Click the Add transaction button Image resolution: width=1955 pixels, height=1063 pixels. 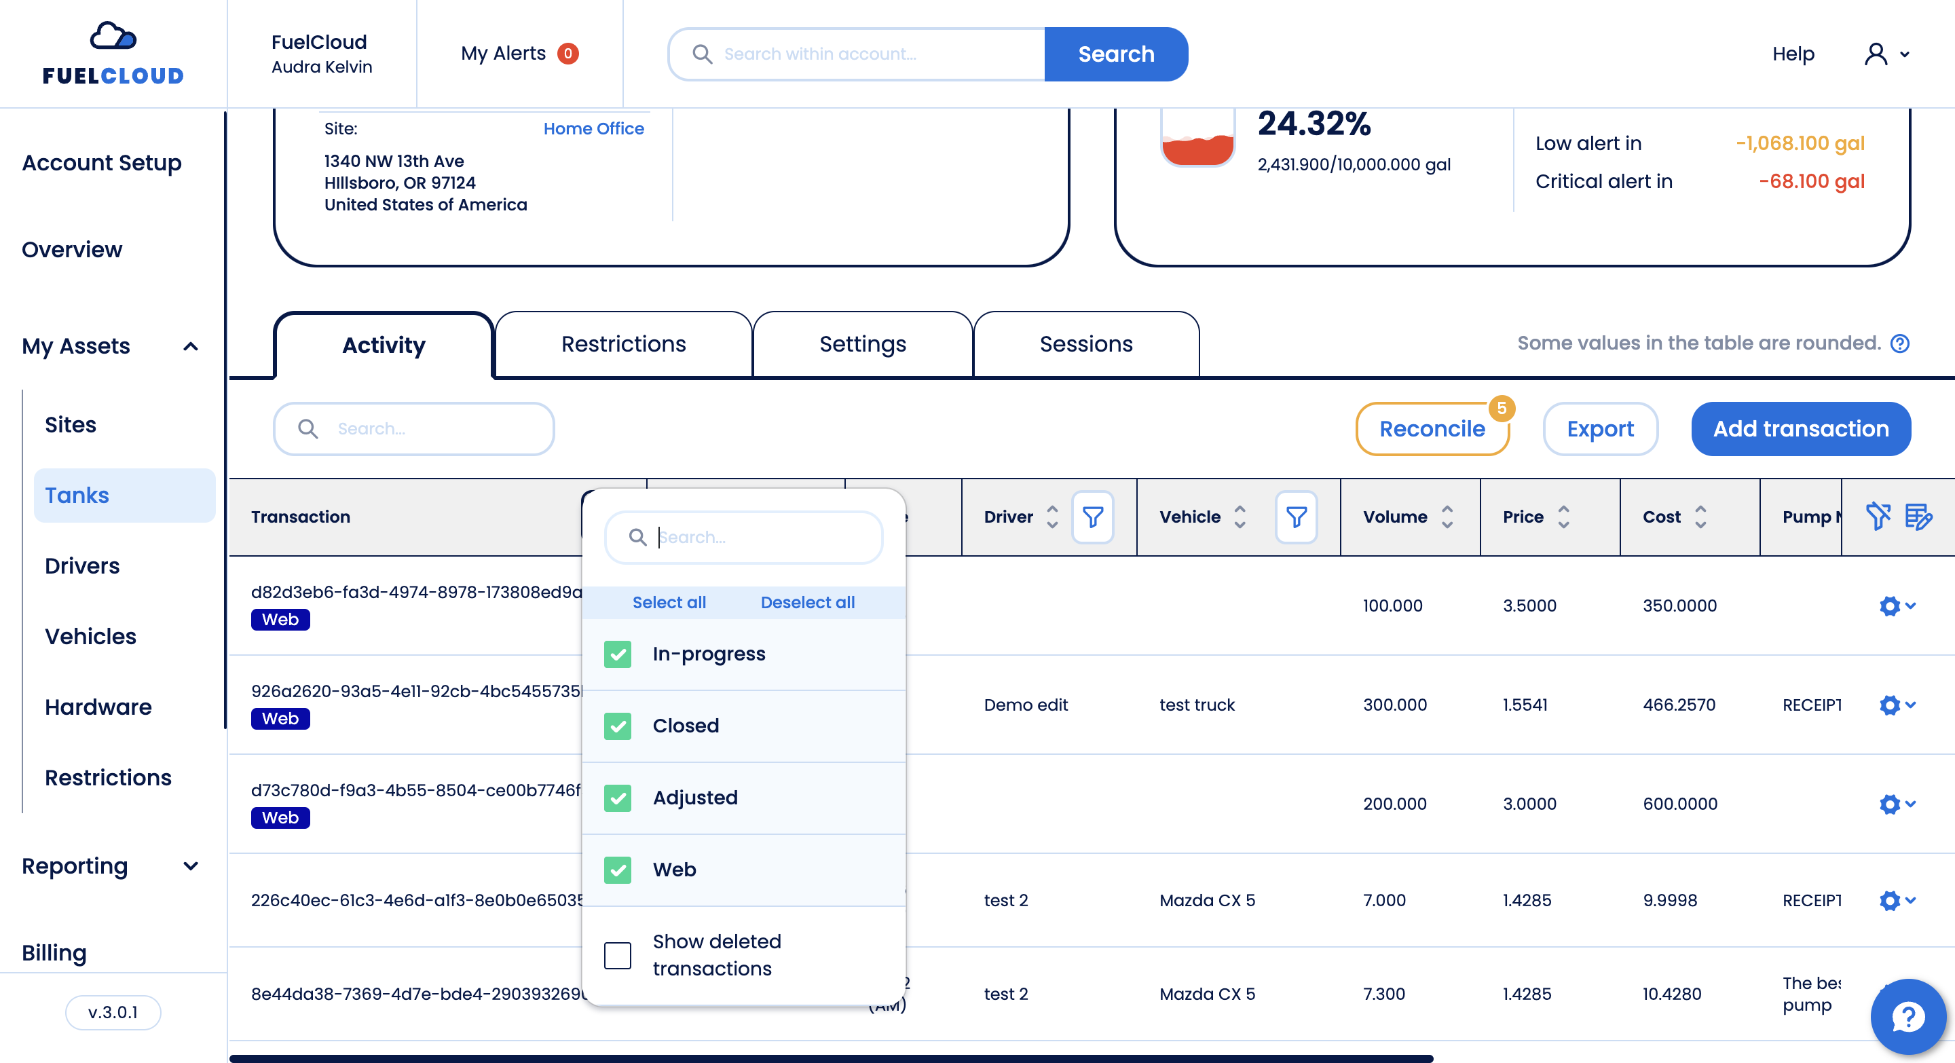1800,429
